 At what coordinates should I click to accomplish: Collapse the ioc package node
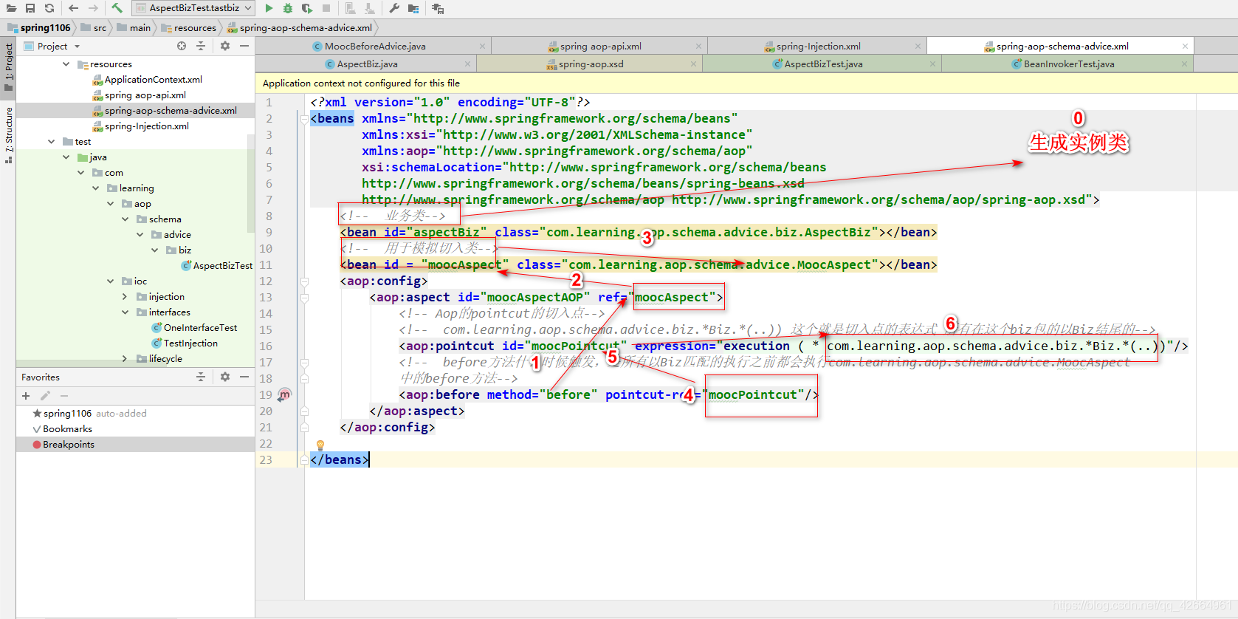click(x=110, y=281)
